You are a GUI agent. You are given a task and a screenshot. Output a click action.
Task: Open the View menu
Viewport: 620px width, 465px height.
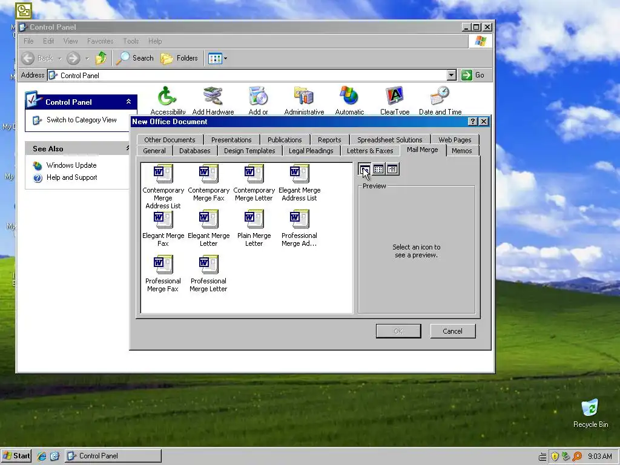click(x=70, y=41)
